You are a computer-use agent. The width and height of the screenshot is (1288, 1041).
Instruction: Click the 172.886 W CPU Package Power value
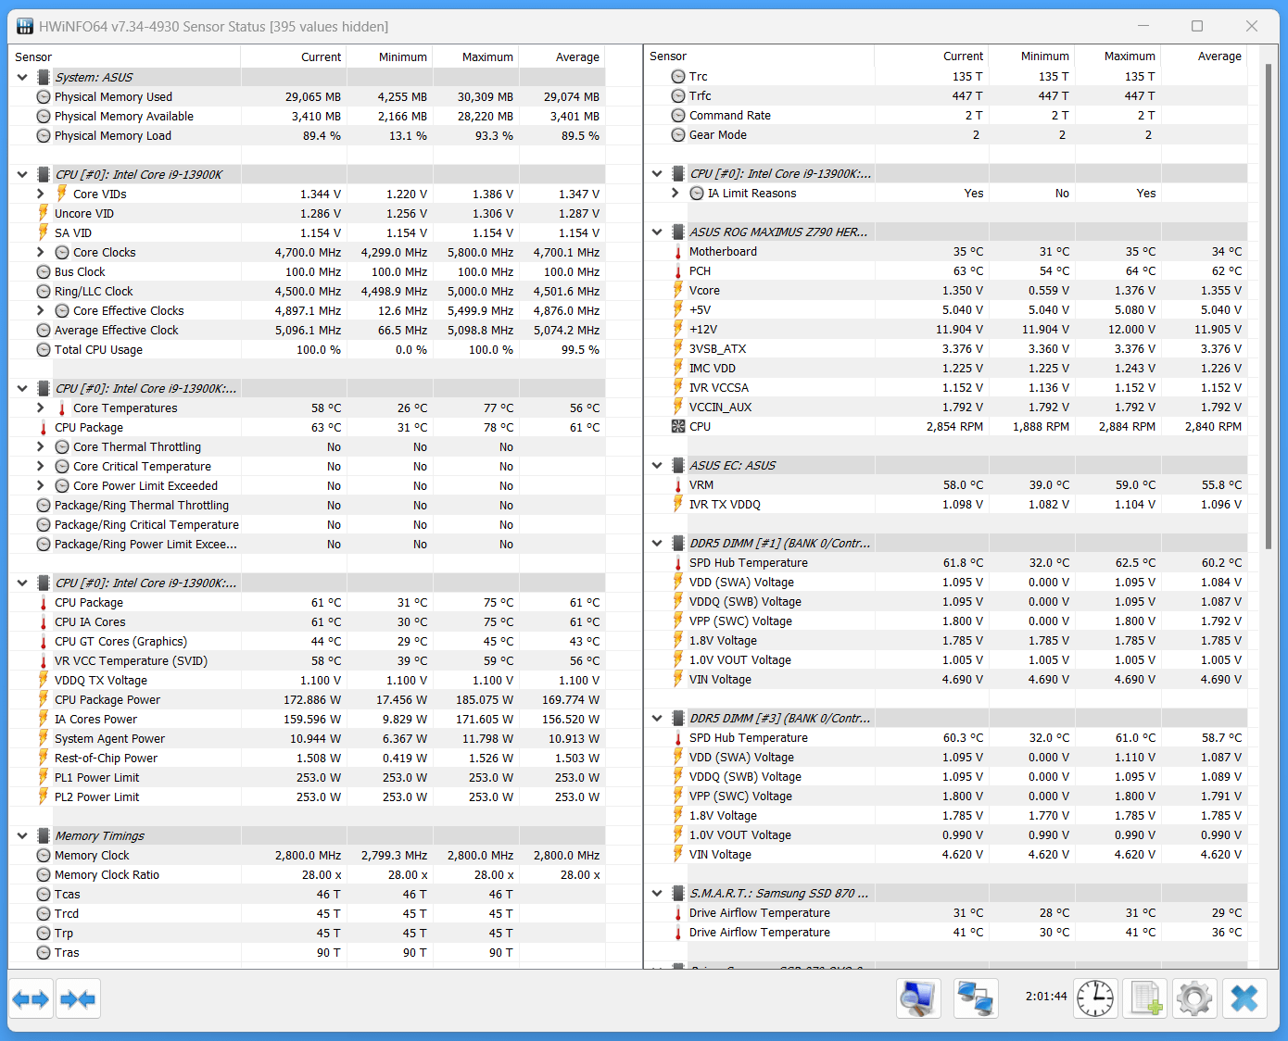point(311,700)
